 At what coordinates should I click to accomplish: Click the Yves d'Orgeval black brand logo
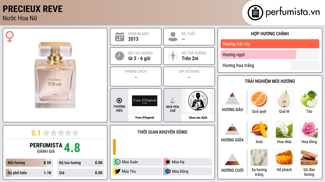point(145,101)
